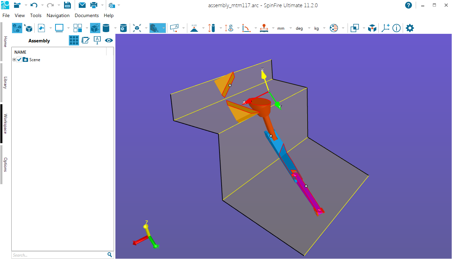Click the email envelope icon
452x259 pixels.
(x=82, y=5)
